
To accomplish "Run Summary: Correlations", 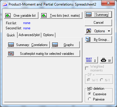I will [x=28, y=45].
